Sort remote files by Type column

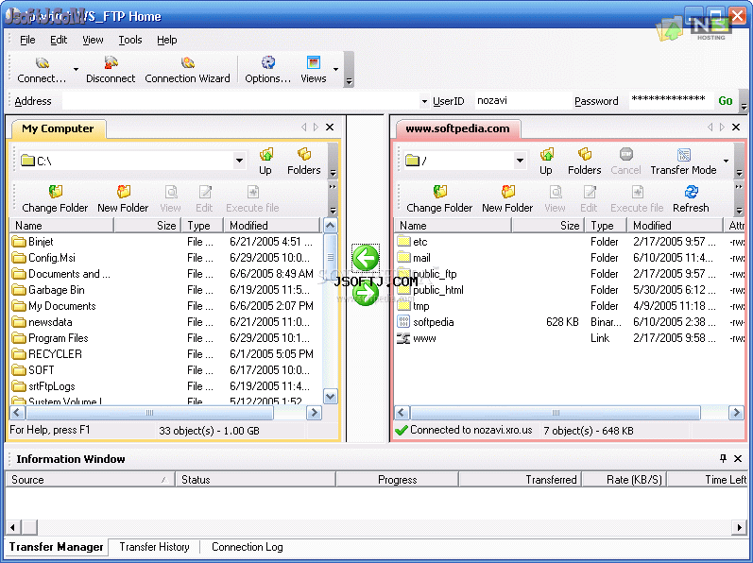(606, 226)
